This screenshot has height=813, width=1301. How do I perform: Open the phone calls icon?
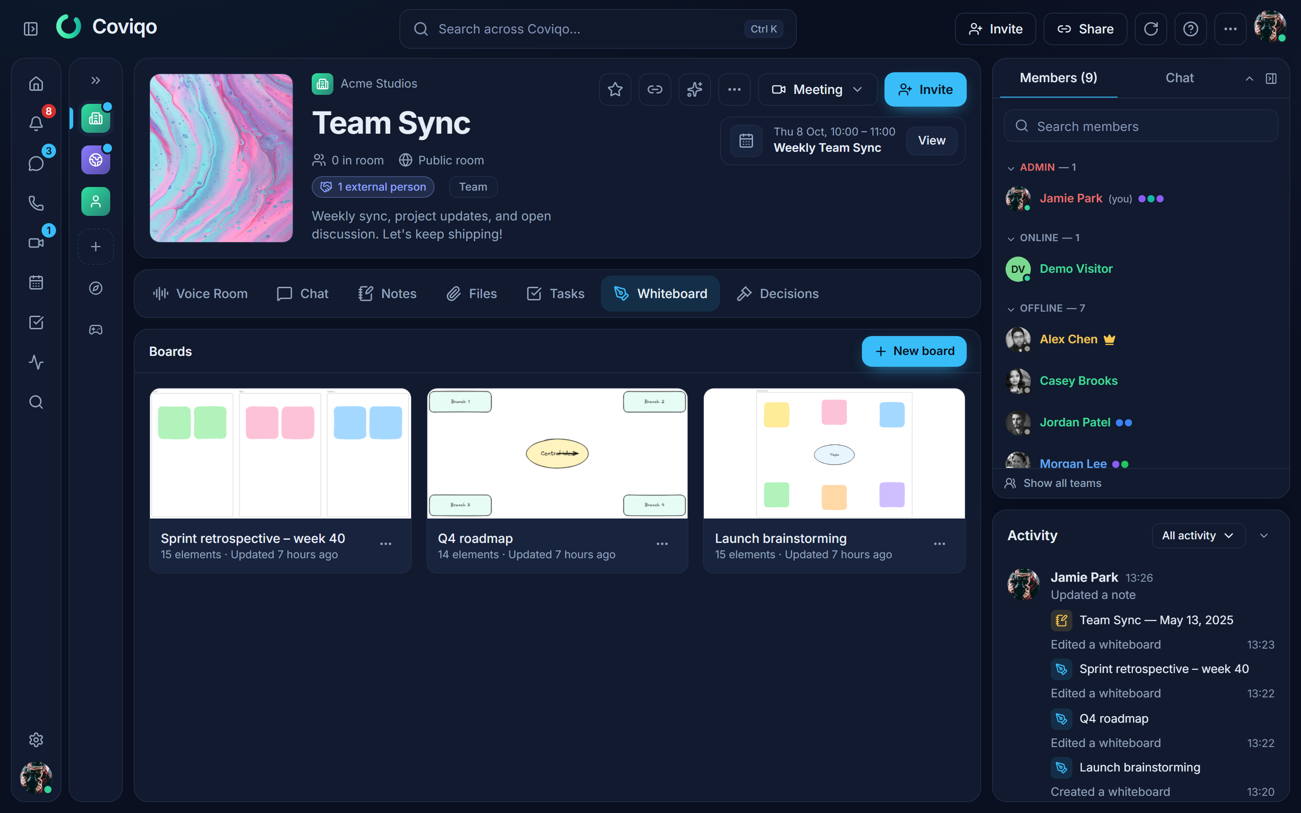tap(36, 203)
